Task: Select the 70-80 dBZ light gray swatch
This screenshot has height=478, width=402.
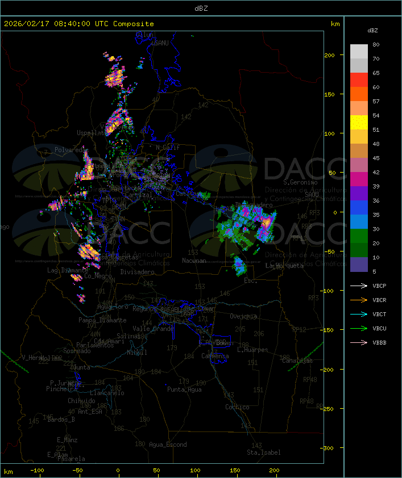Action: [x=359, y=51]
